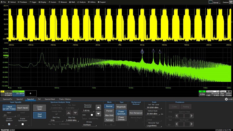The height and width of the screenshot is (131, 233).
Task: Toggle the Enable Spectrogram checkbox
Action: point(22,124)
